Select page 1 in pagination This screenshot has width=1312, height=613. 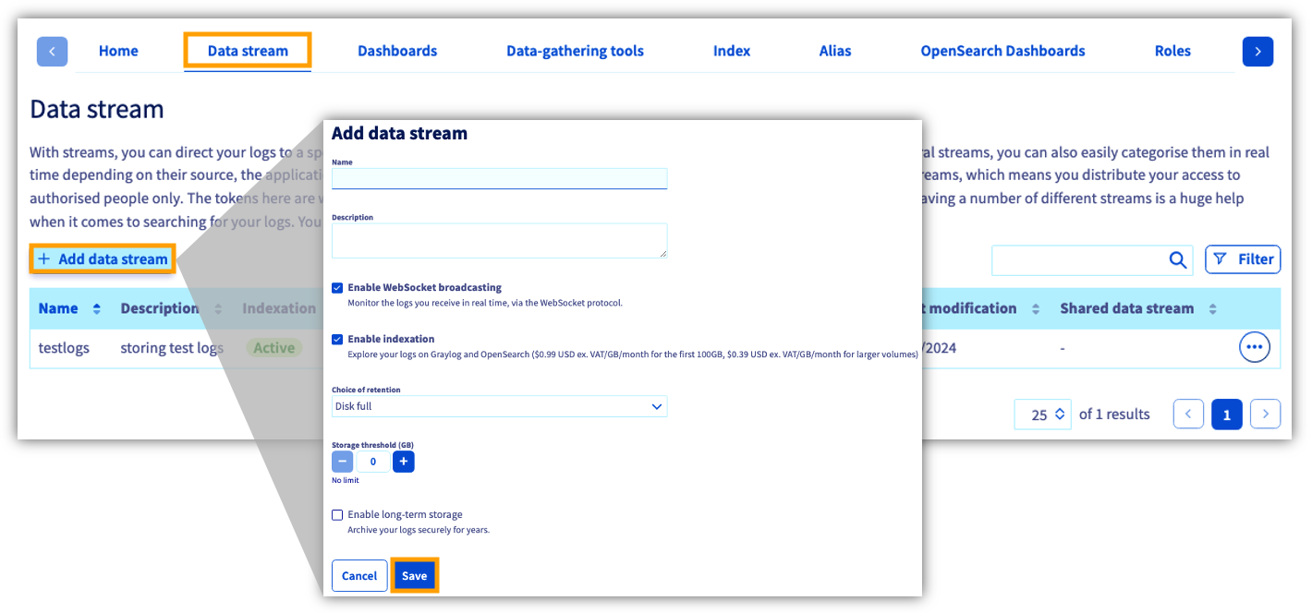pos(1227,415)
